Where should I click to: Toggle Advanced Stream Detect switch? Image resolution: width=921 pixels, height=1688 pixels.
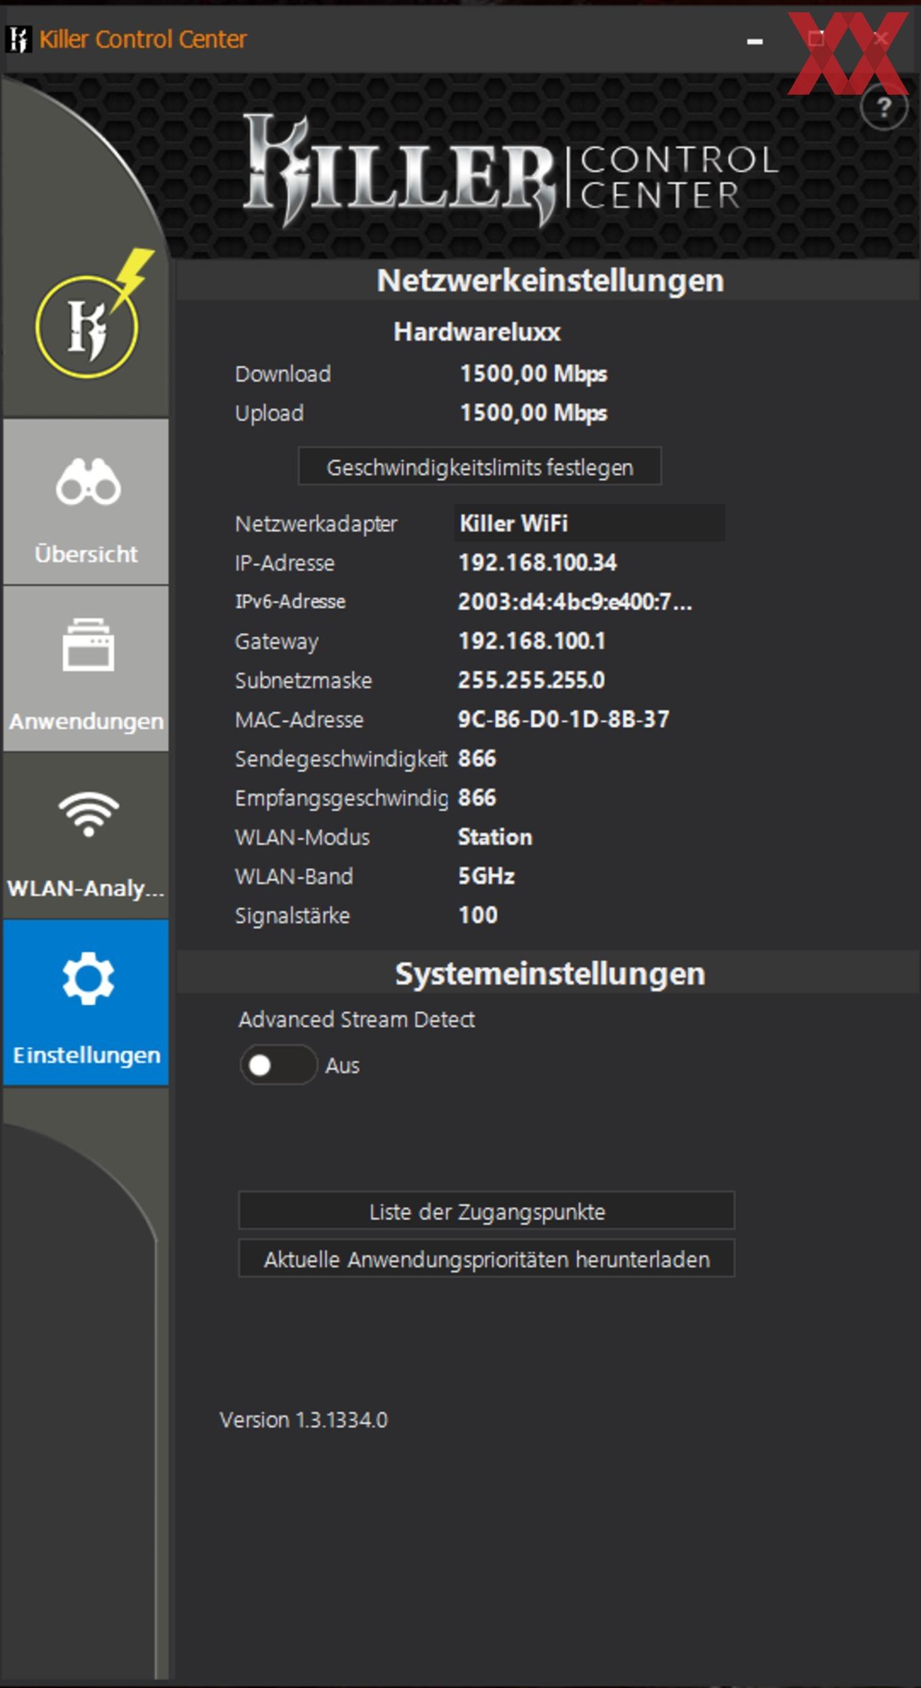[278, 1065]
